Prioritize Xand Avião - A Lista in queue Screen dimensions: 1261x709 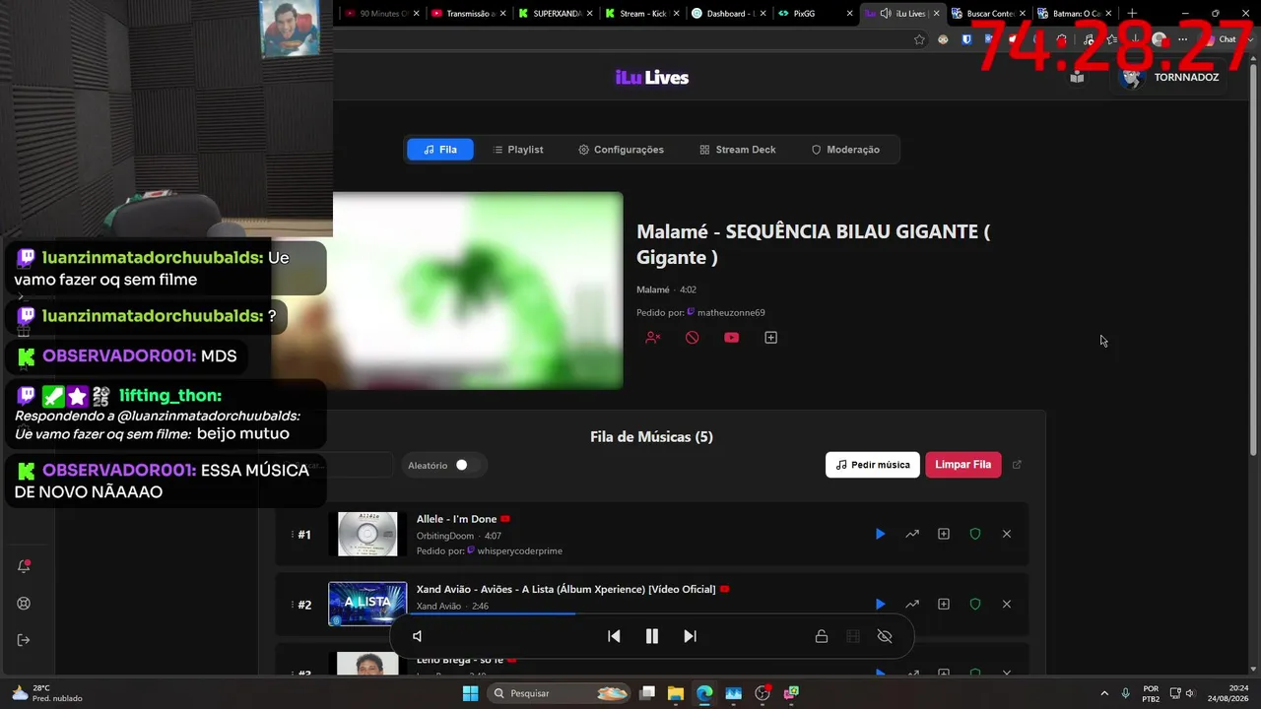912,604
